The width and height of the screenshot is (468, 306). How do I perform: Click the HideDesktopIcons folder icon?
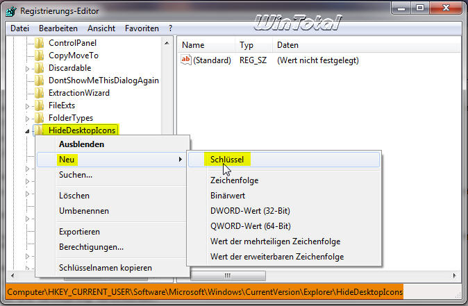[40, 130]
